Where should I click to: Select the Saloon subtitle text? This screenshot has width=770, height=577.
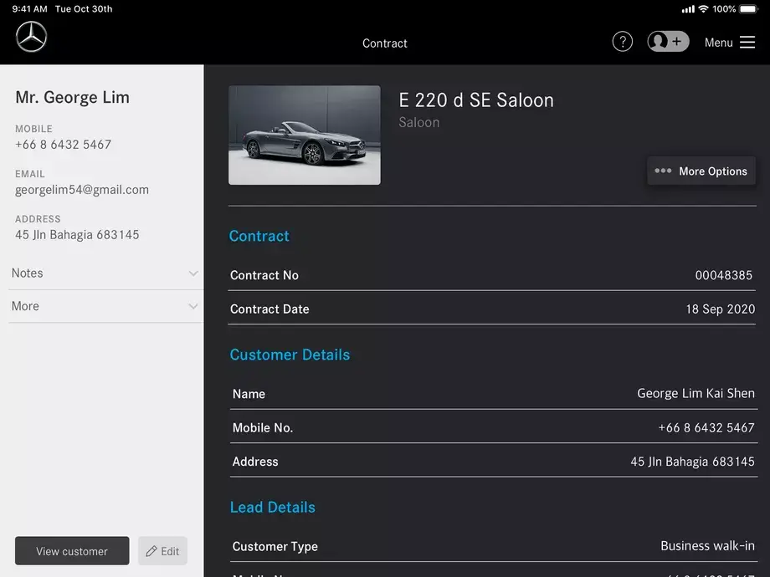click(418, 122)
